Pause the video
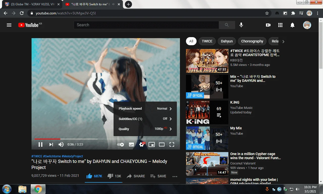 coord(40,144)
